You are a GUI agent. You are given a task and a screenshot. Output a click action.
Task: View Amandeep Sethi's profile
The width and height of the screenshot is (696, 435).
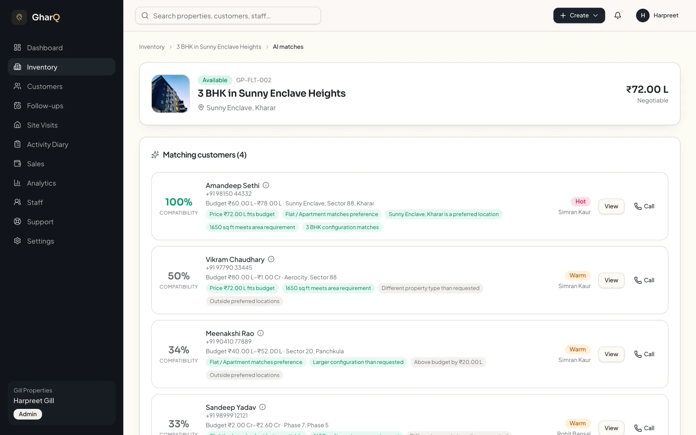611,206
